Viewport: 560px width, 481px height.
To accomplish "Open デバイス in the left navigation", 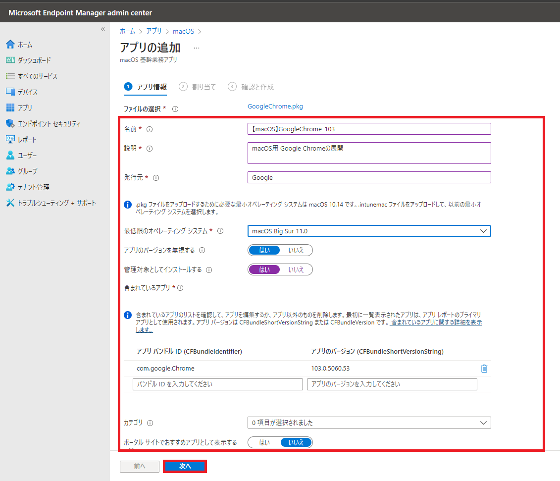I will 28,92.
